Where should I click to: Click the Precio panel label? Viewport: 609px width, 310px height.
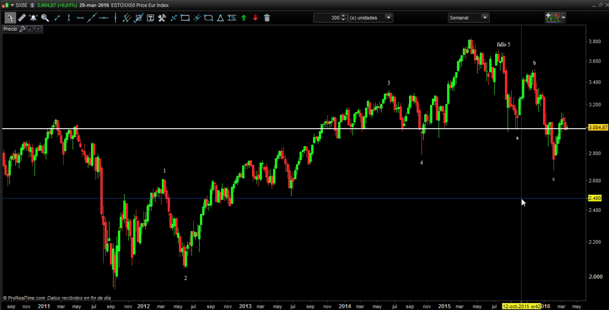click(x=10, y=29)
